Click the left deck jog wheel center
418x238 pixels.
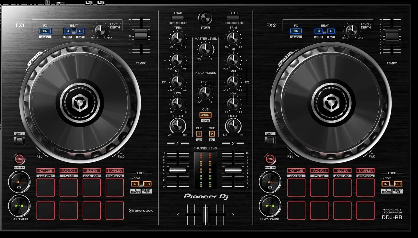(80, 103)
